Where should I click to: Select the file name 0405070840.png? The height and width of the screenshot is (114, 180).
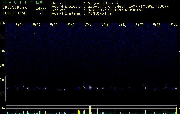click(x=15, y=7)
